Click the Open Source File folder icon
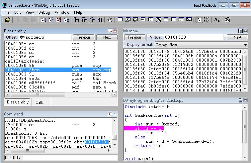This screenshot has width=251, height=163. click(8, 20)
